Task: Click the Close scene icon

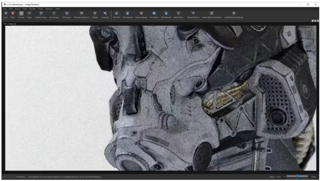Action: [x=13, y=14]
